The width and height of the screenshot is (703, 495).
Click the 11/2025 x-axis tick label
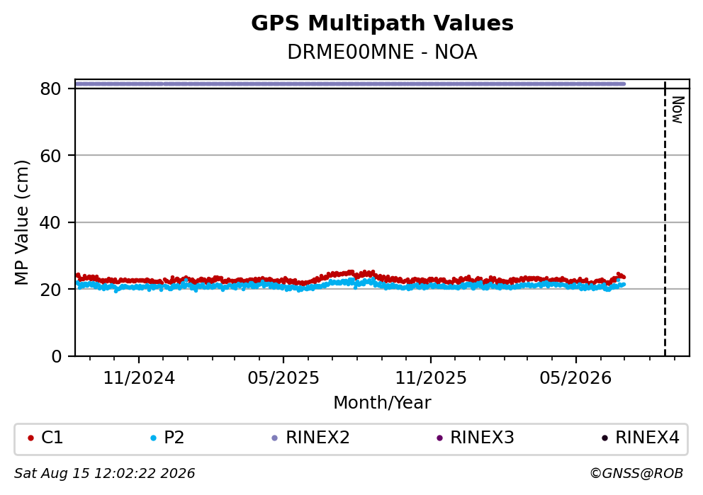click(x=431, y=378)
